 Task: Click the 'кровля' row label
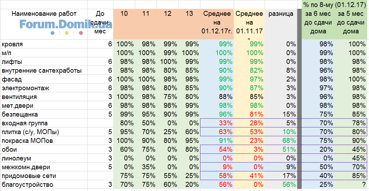13,44
